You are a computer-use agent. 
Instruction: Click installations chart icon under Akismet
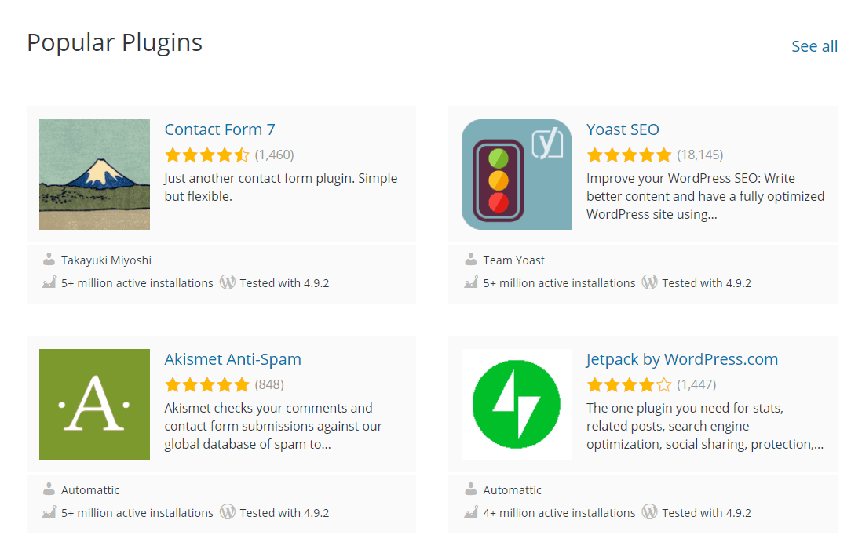49,511
